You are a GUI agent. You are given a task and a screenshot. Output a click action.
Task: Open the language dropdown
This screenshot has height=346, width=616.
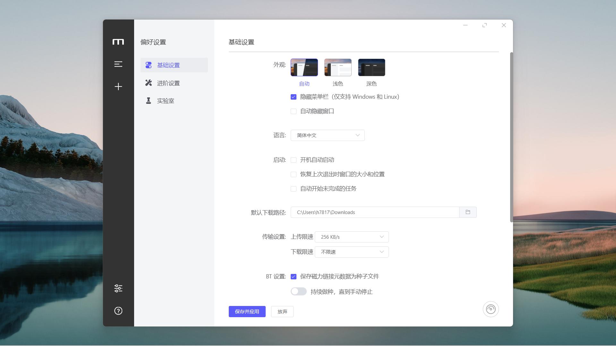(327, 135)
